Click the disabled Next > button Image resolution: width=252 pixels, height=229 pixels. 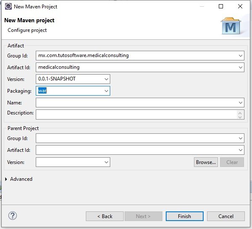coord(143,216)
